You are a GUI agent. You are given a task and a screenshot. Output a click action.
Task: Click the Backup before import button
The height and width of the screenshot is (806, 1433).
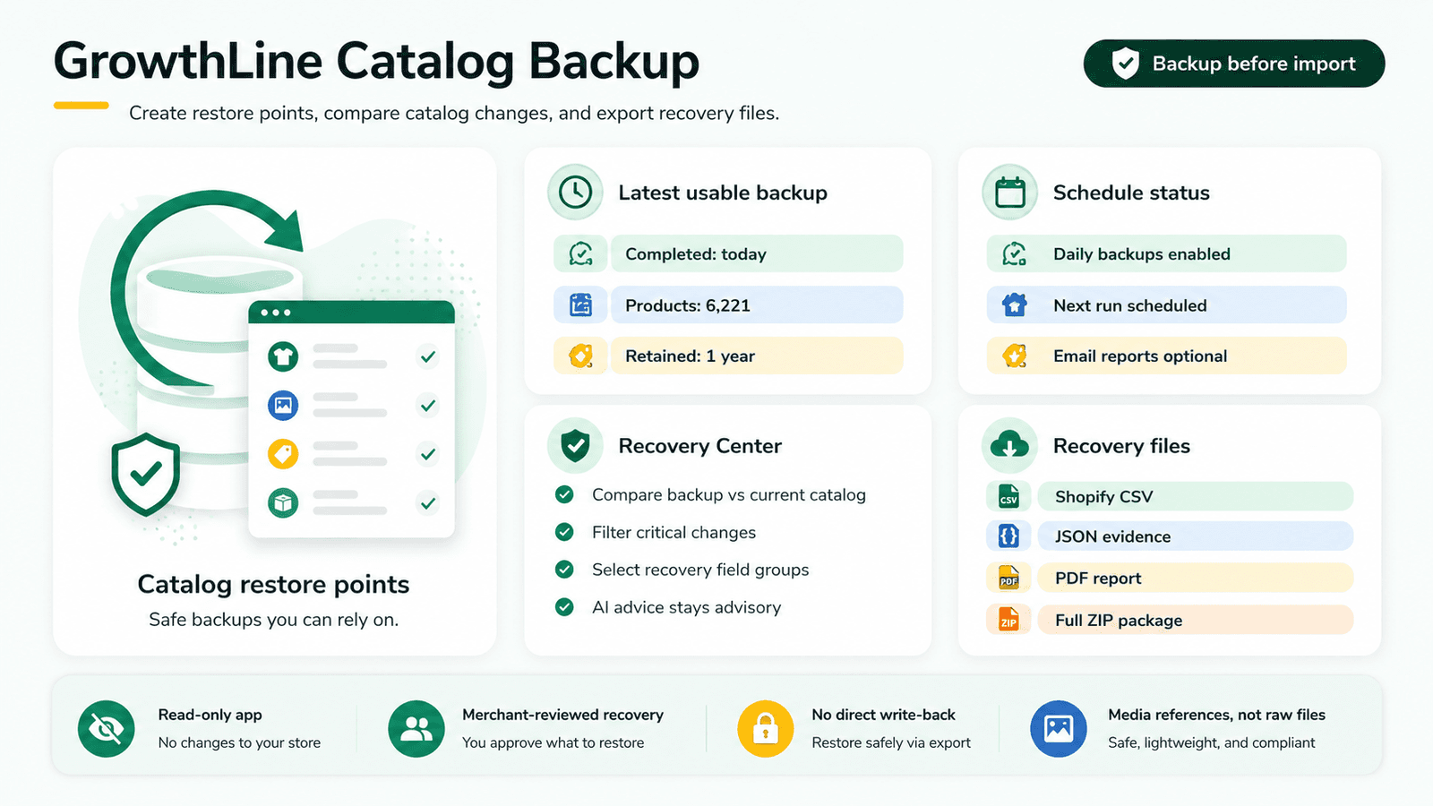[1234, 64]
